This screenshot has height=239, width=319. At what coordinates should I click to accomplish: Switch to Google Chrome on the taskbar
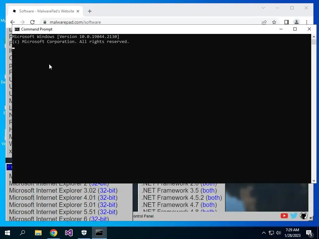(54, 233)
